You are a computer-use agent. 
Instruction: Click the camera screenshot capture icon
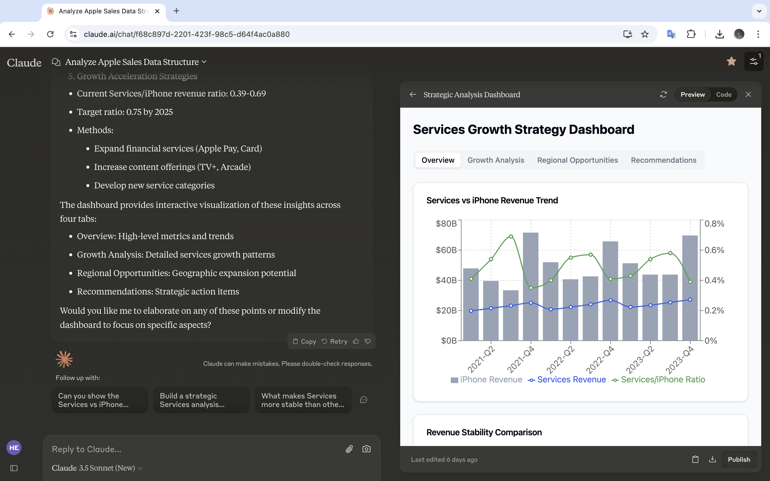click(366, 449)
